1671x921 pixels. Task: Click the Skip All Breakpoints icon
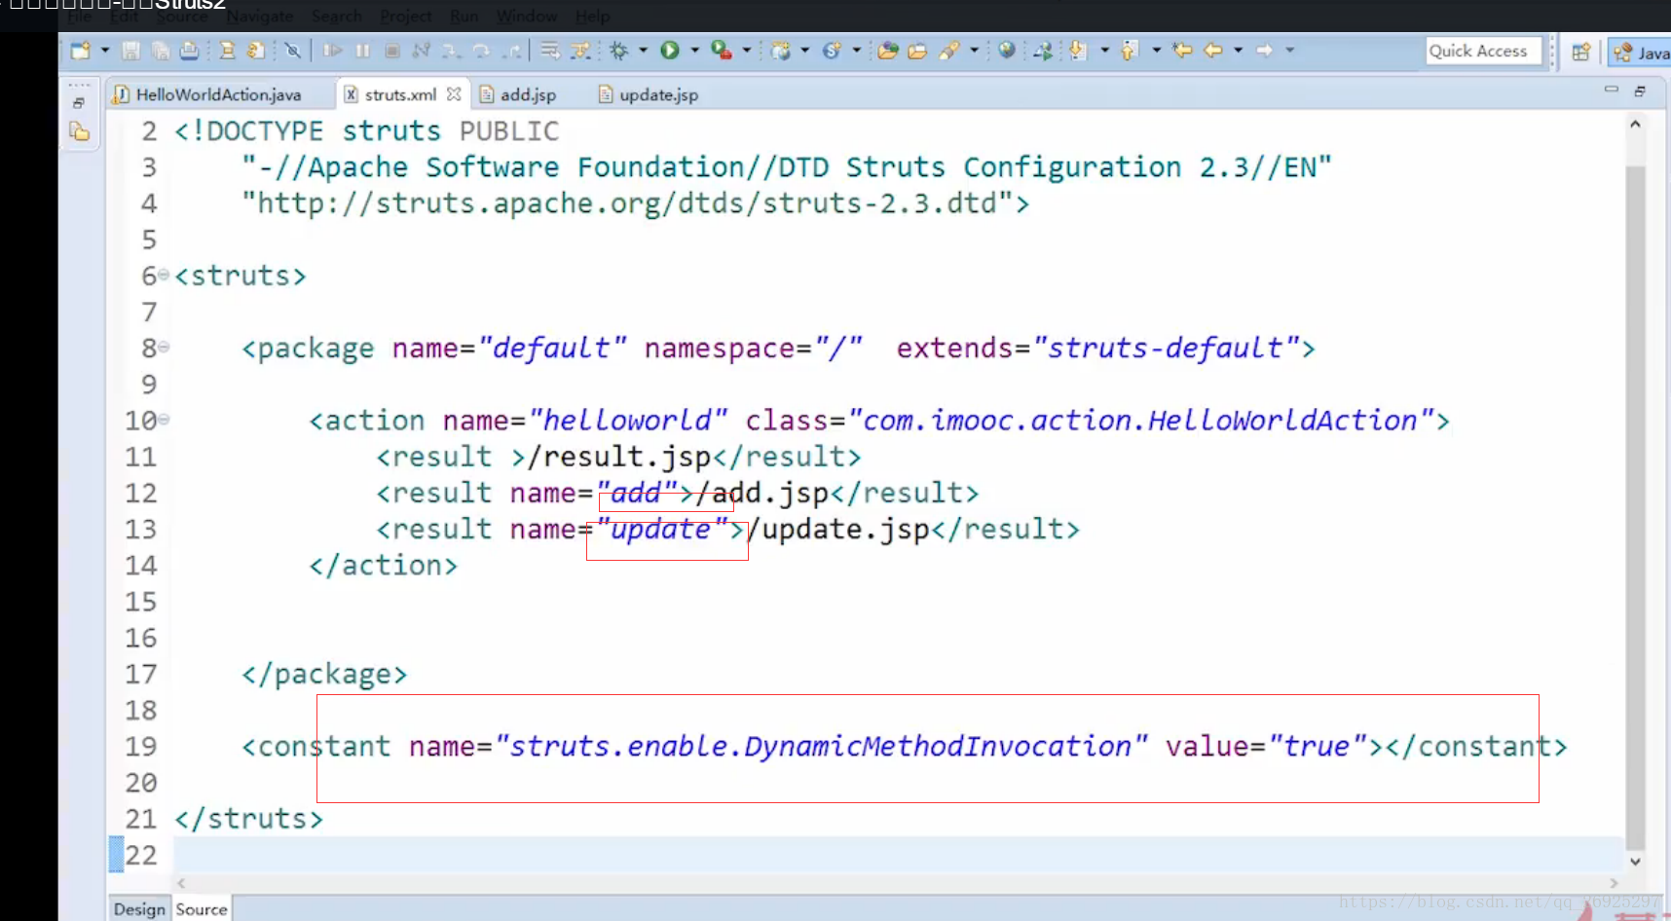click(x=292, y=50)
